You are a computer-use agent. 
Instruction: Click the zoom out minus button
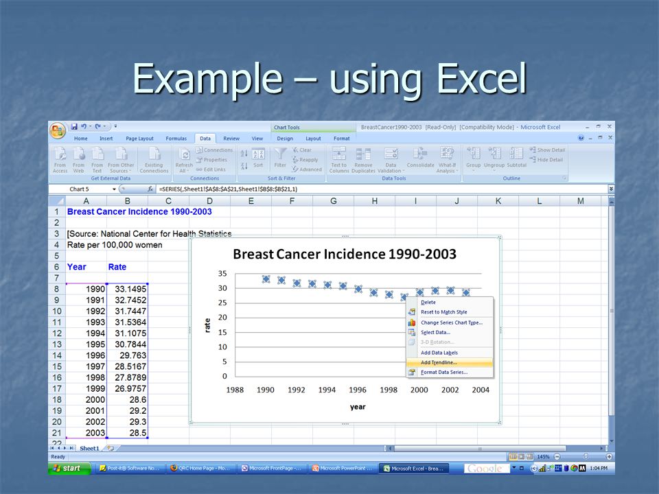pos(557,457)
